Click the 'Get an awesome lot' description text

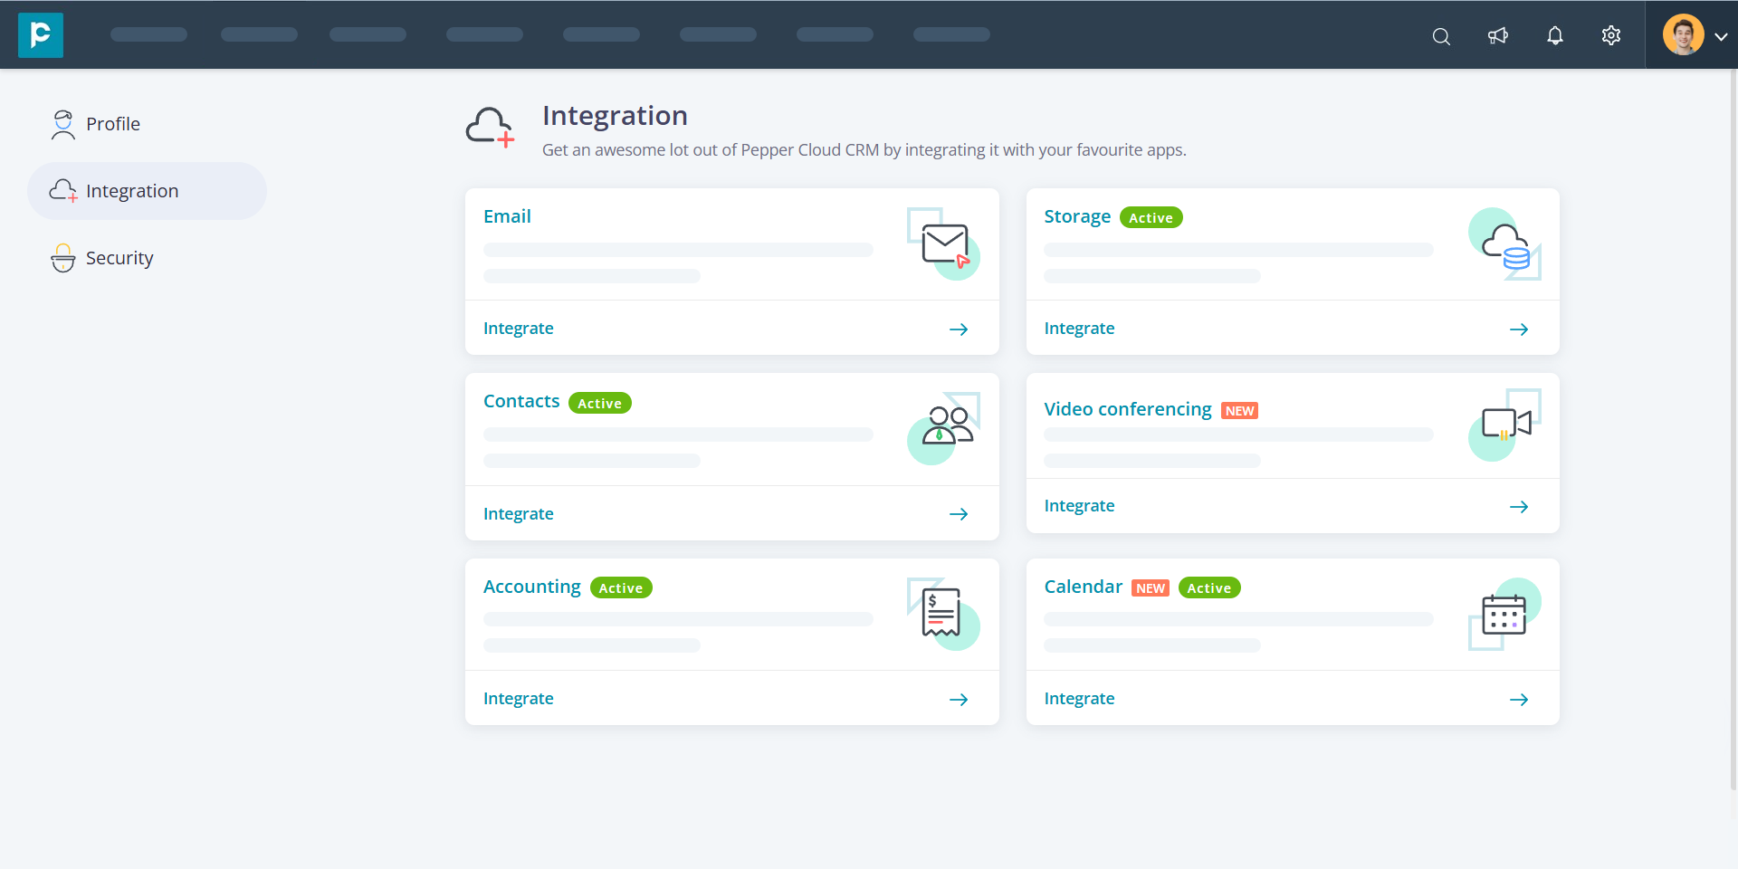coord(864,150)
